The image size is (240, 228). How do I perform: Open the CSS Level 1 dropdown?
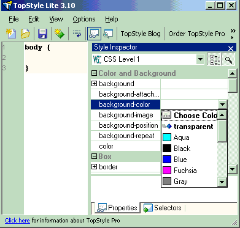click(x=200, y=60)
